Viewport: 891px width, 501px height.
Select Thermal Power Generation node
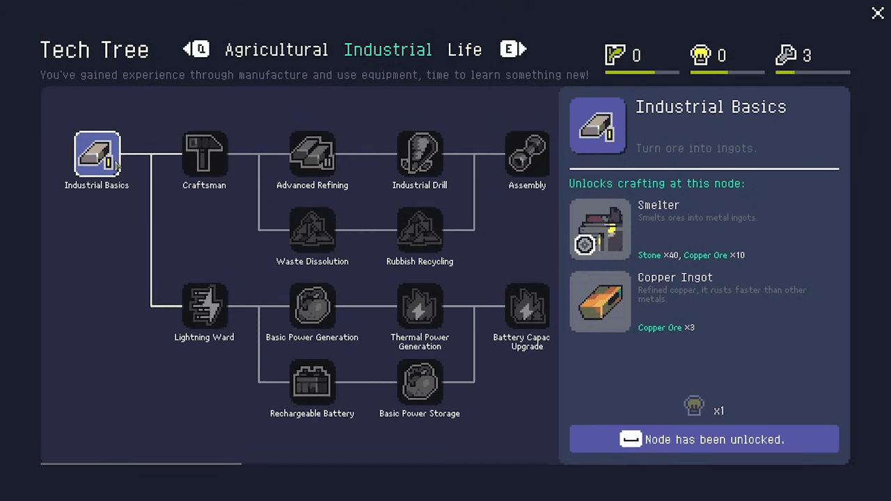click(x=419, y=305)
